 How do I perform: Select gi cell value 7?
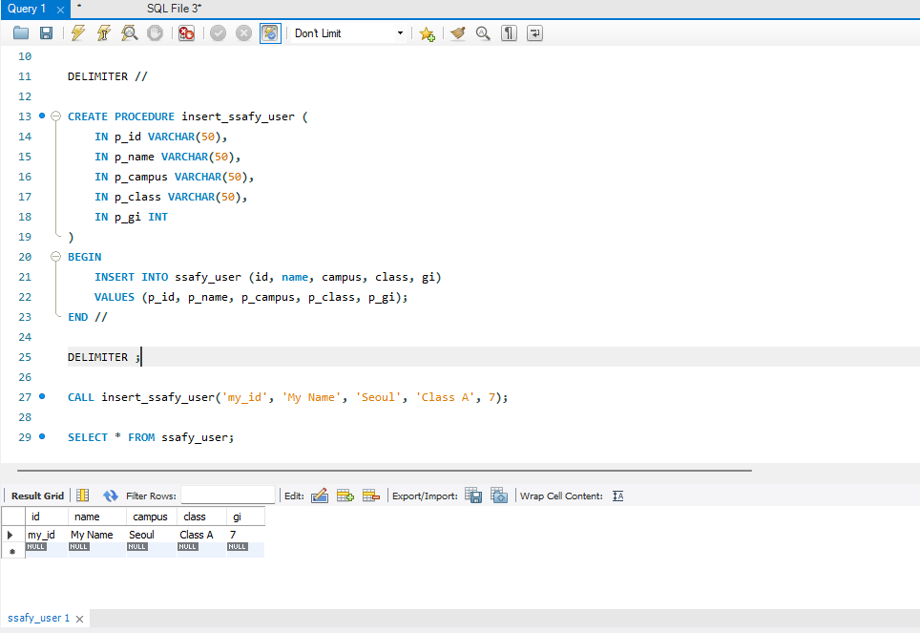point(245,535)
